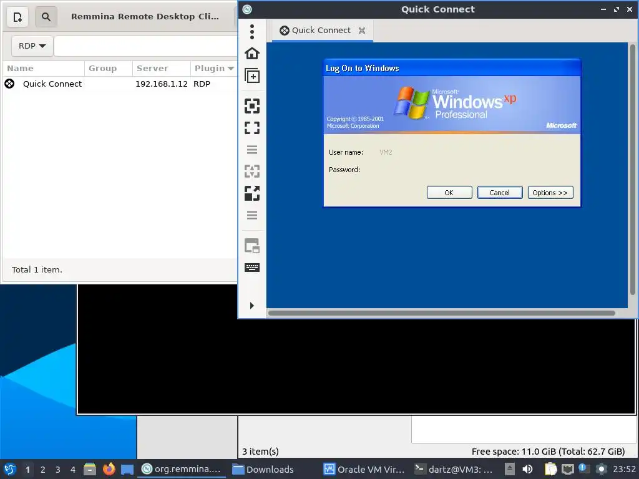Click the vertical scrollbar of remote session
Screen dimensions: 639x479
633,169
